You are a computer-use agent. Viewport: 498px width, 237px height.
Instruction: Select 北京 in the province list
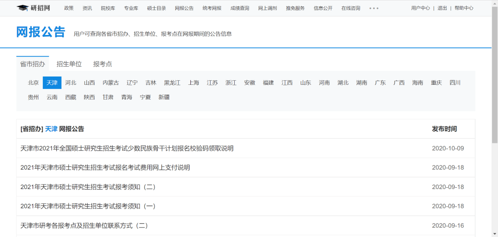[x=33, y=83]
